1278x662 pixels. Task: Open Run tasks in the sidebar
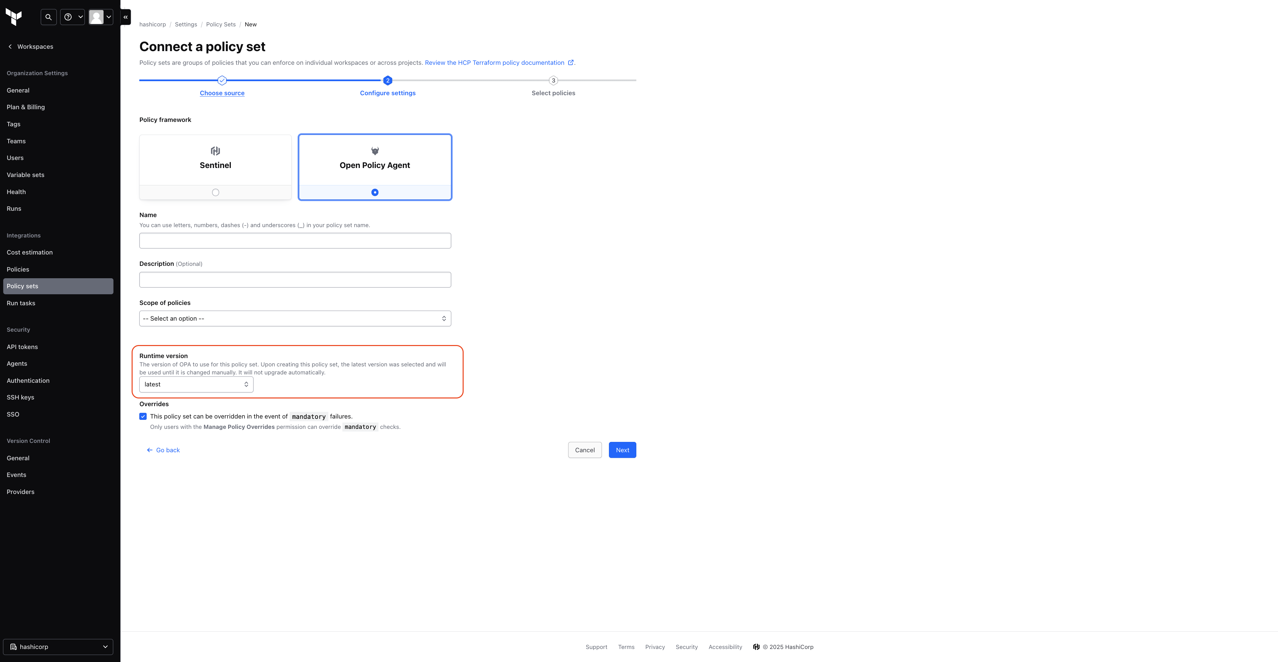click(x=21, y=303)
